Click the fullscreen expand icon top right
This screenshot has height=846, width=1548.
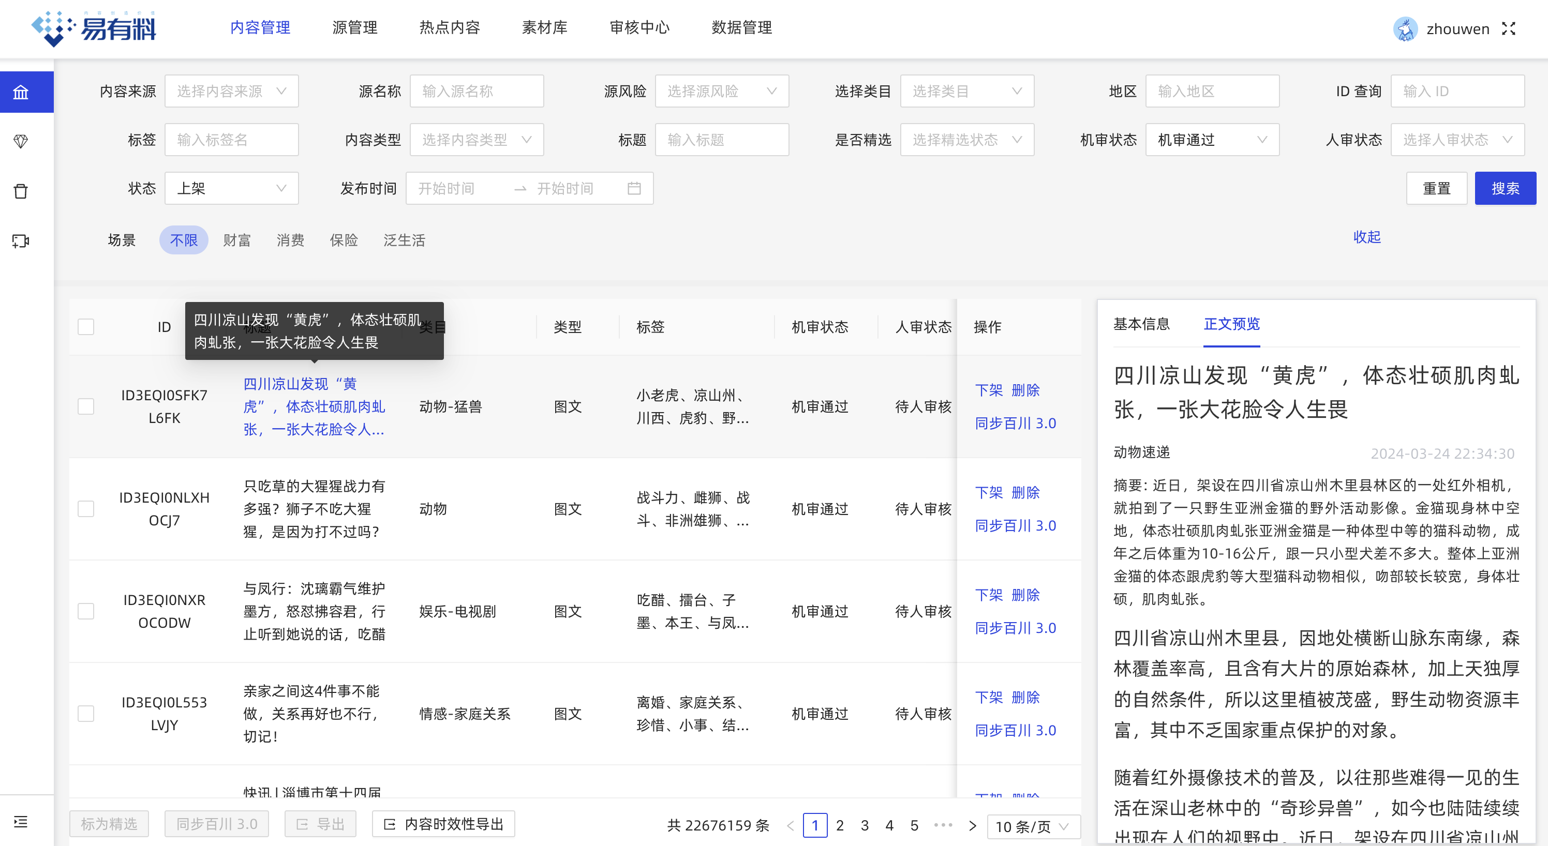(1514, 27)
